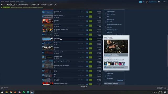Select the Tomb Raider game title
The height and width of the screenshot is (94, 168).
[57, 79]
